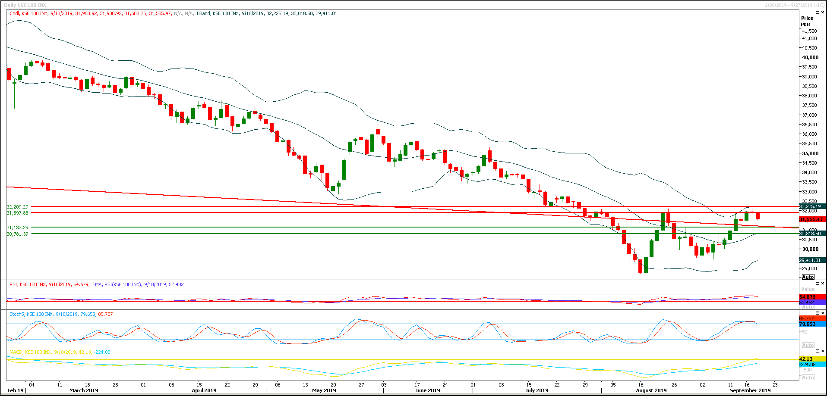Image resolution: width=827 pixels, height=396 pixels.
Task: Toggle Auto scaling on the MACD panel
Action: (x=808, y=377)
